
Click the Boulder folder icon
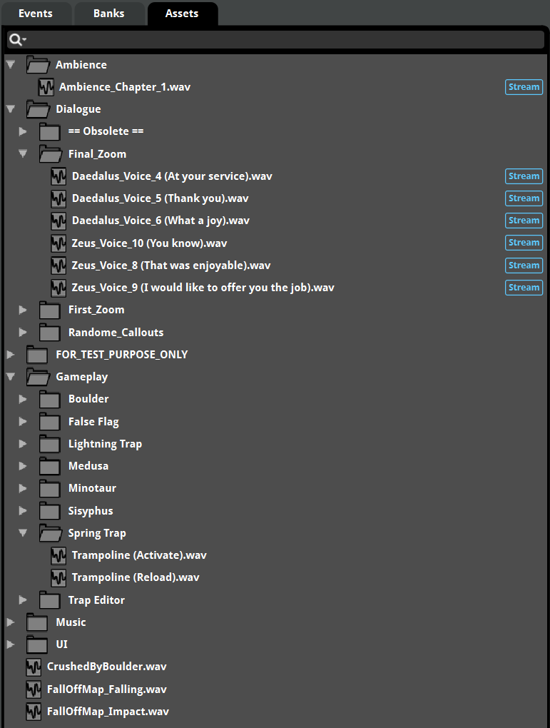click(x=50, y=399)
